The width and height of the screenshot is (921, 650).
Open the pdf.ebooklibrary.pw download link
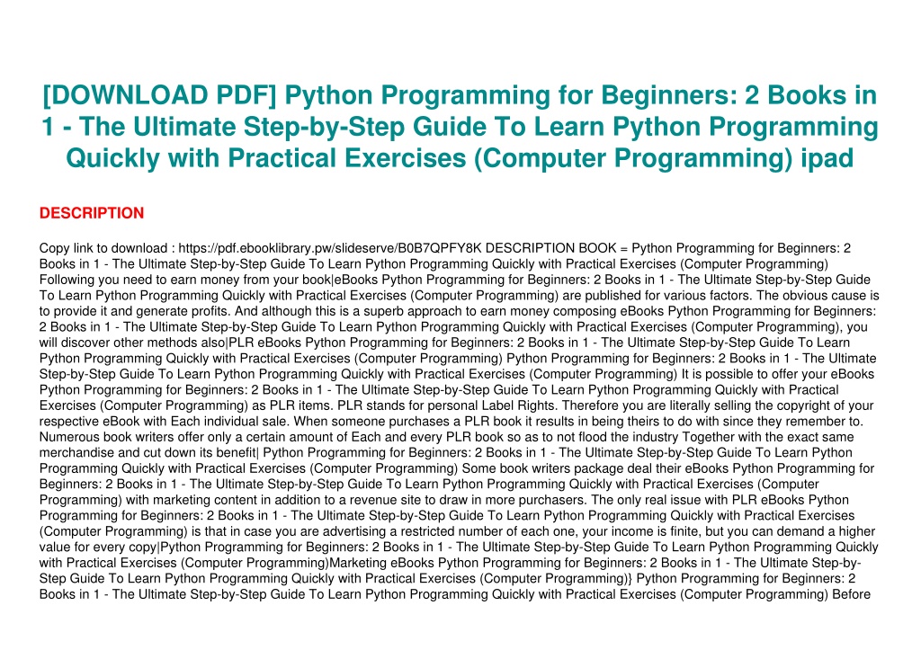(x=330, y=248)
